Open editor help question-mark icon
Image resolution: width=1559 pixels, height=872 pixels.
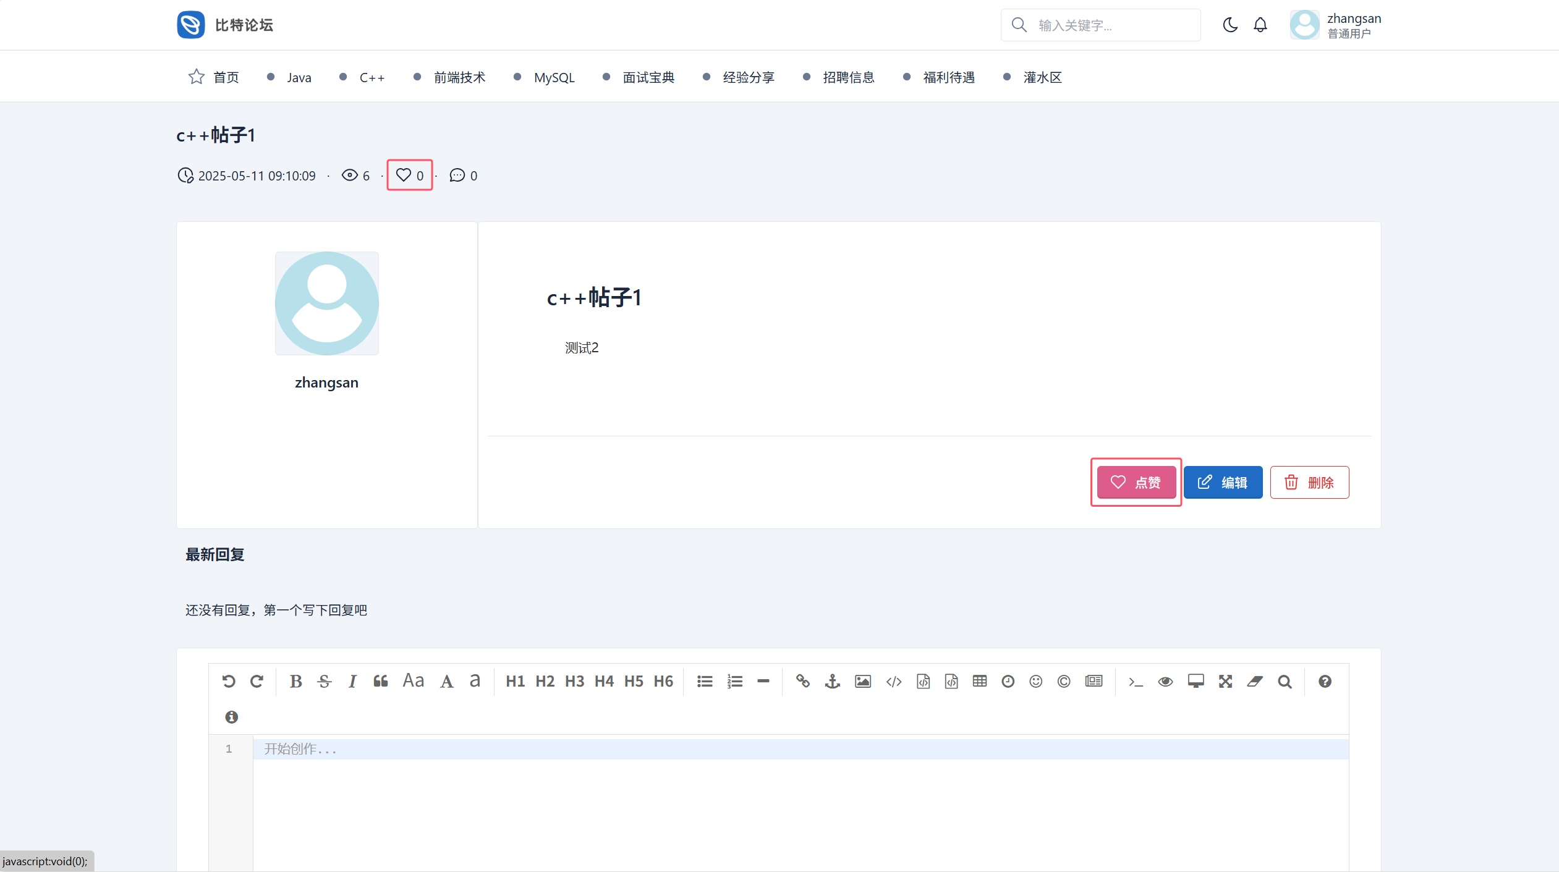click(1324, 681)
